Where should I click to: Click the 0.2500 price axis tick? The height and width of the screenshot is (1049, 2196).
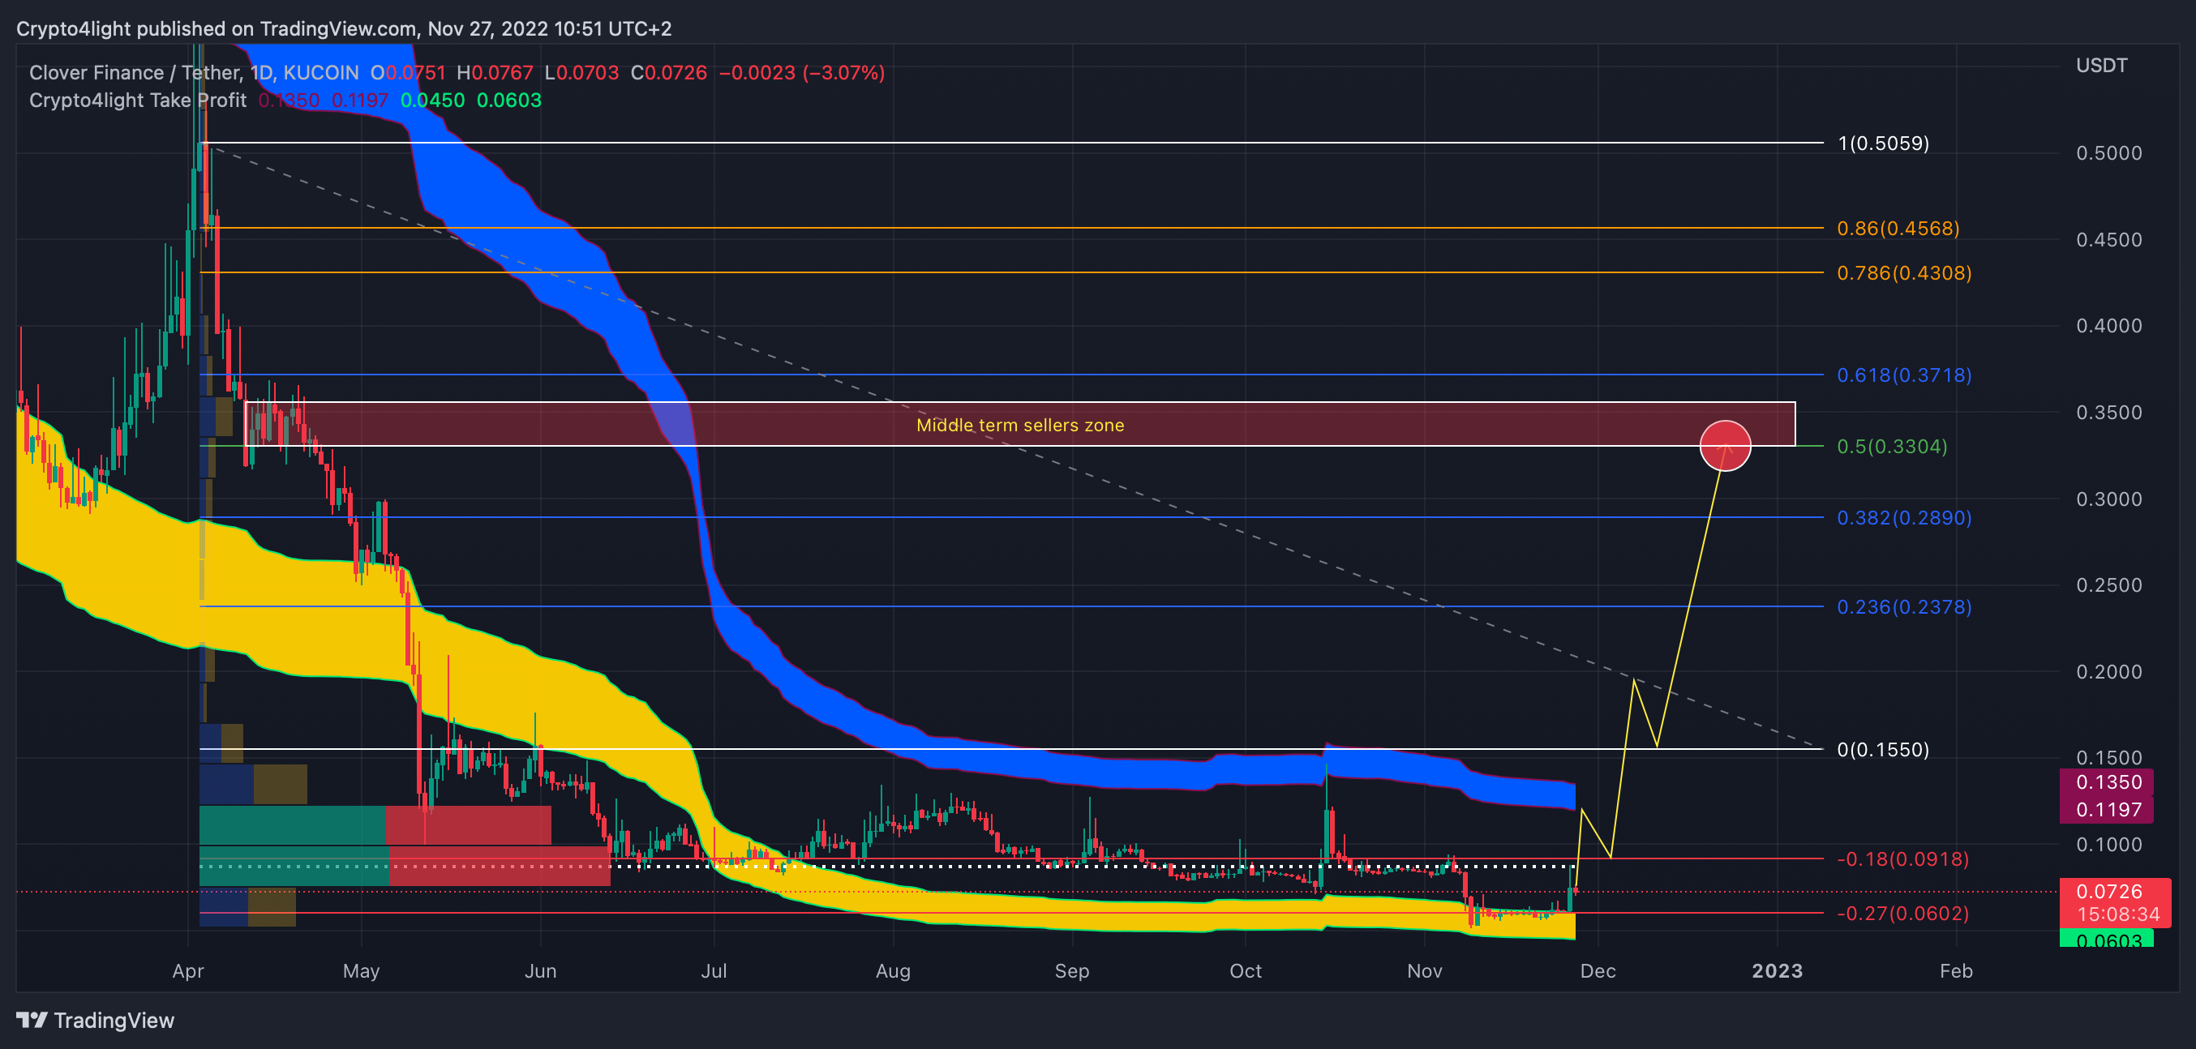(x=2108, y=585)
